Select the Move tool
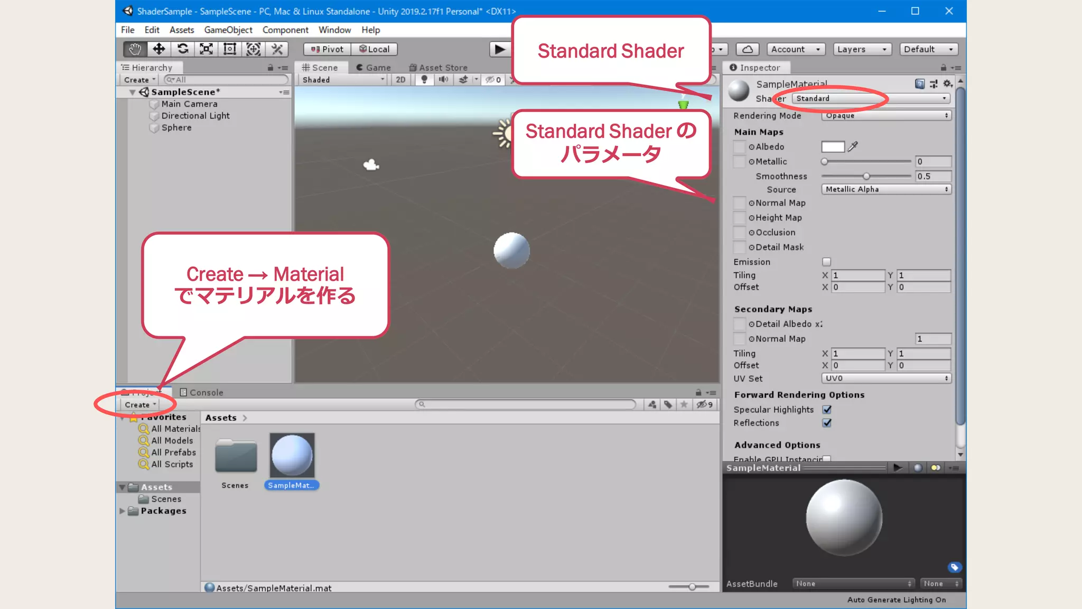1082x609 pixels. pos(158,49)
